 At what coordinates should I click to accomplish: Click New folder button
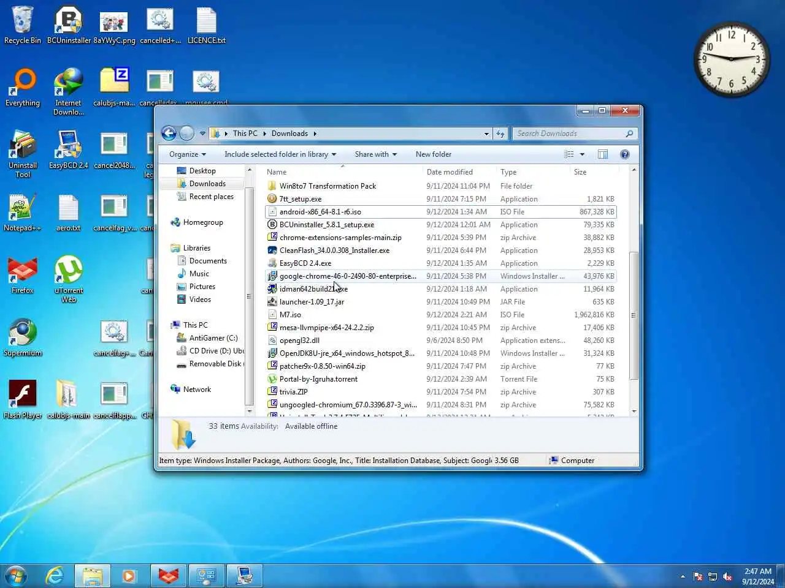(434, 154)
